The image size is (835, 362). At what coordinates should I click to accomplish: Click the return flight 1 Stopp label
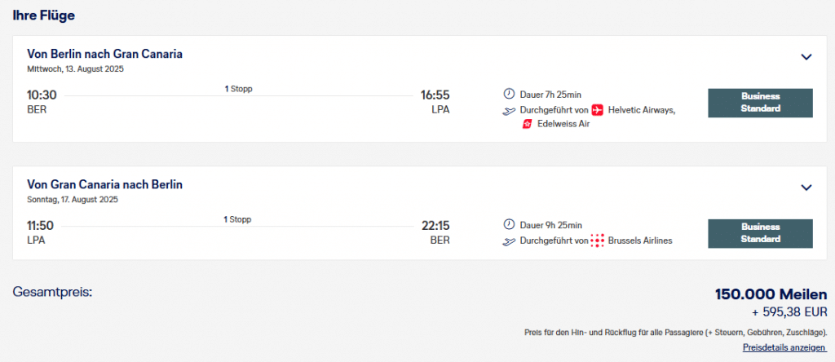pyautogui.click(x=238, y=219)
